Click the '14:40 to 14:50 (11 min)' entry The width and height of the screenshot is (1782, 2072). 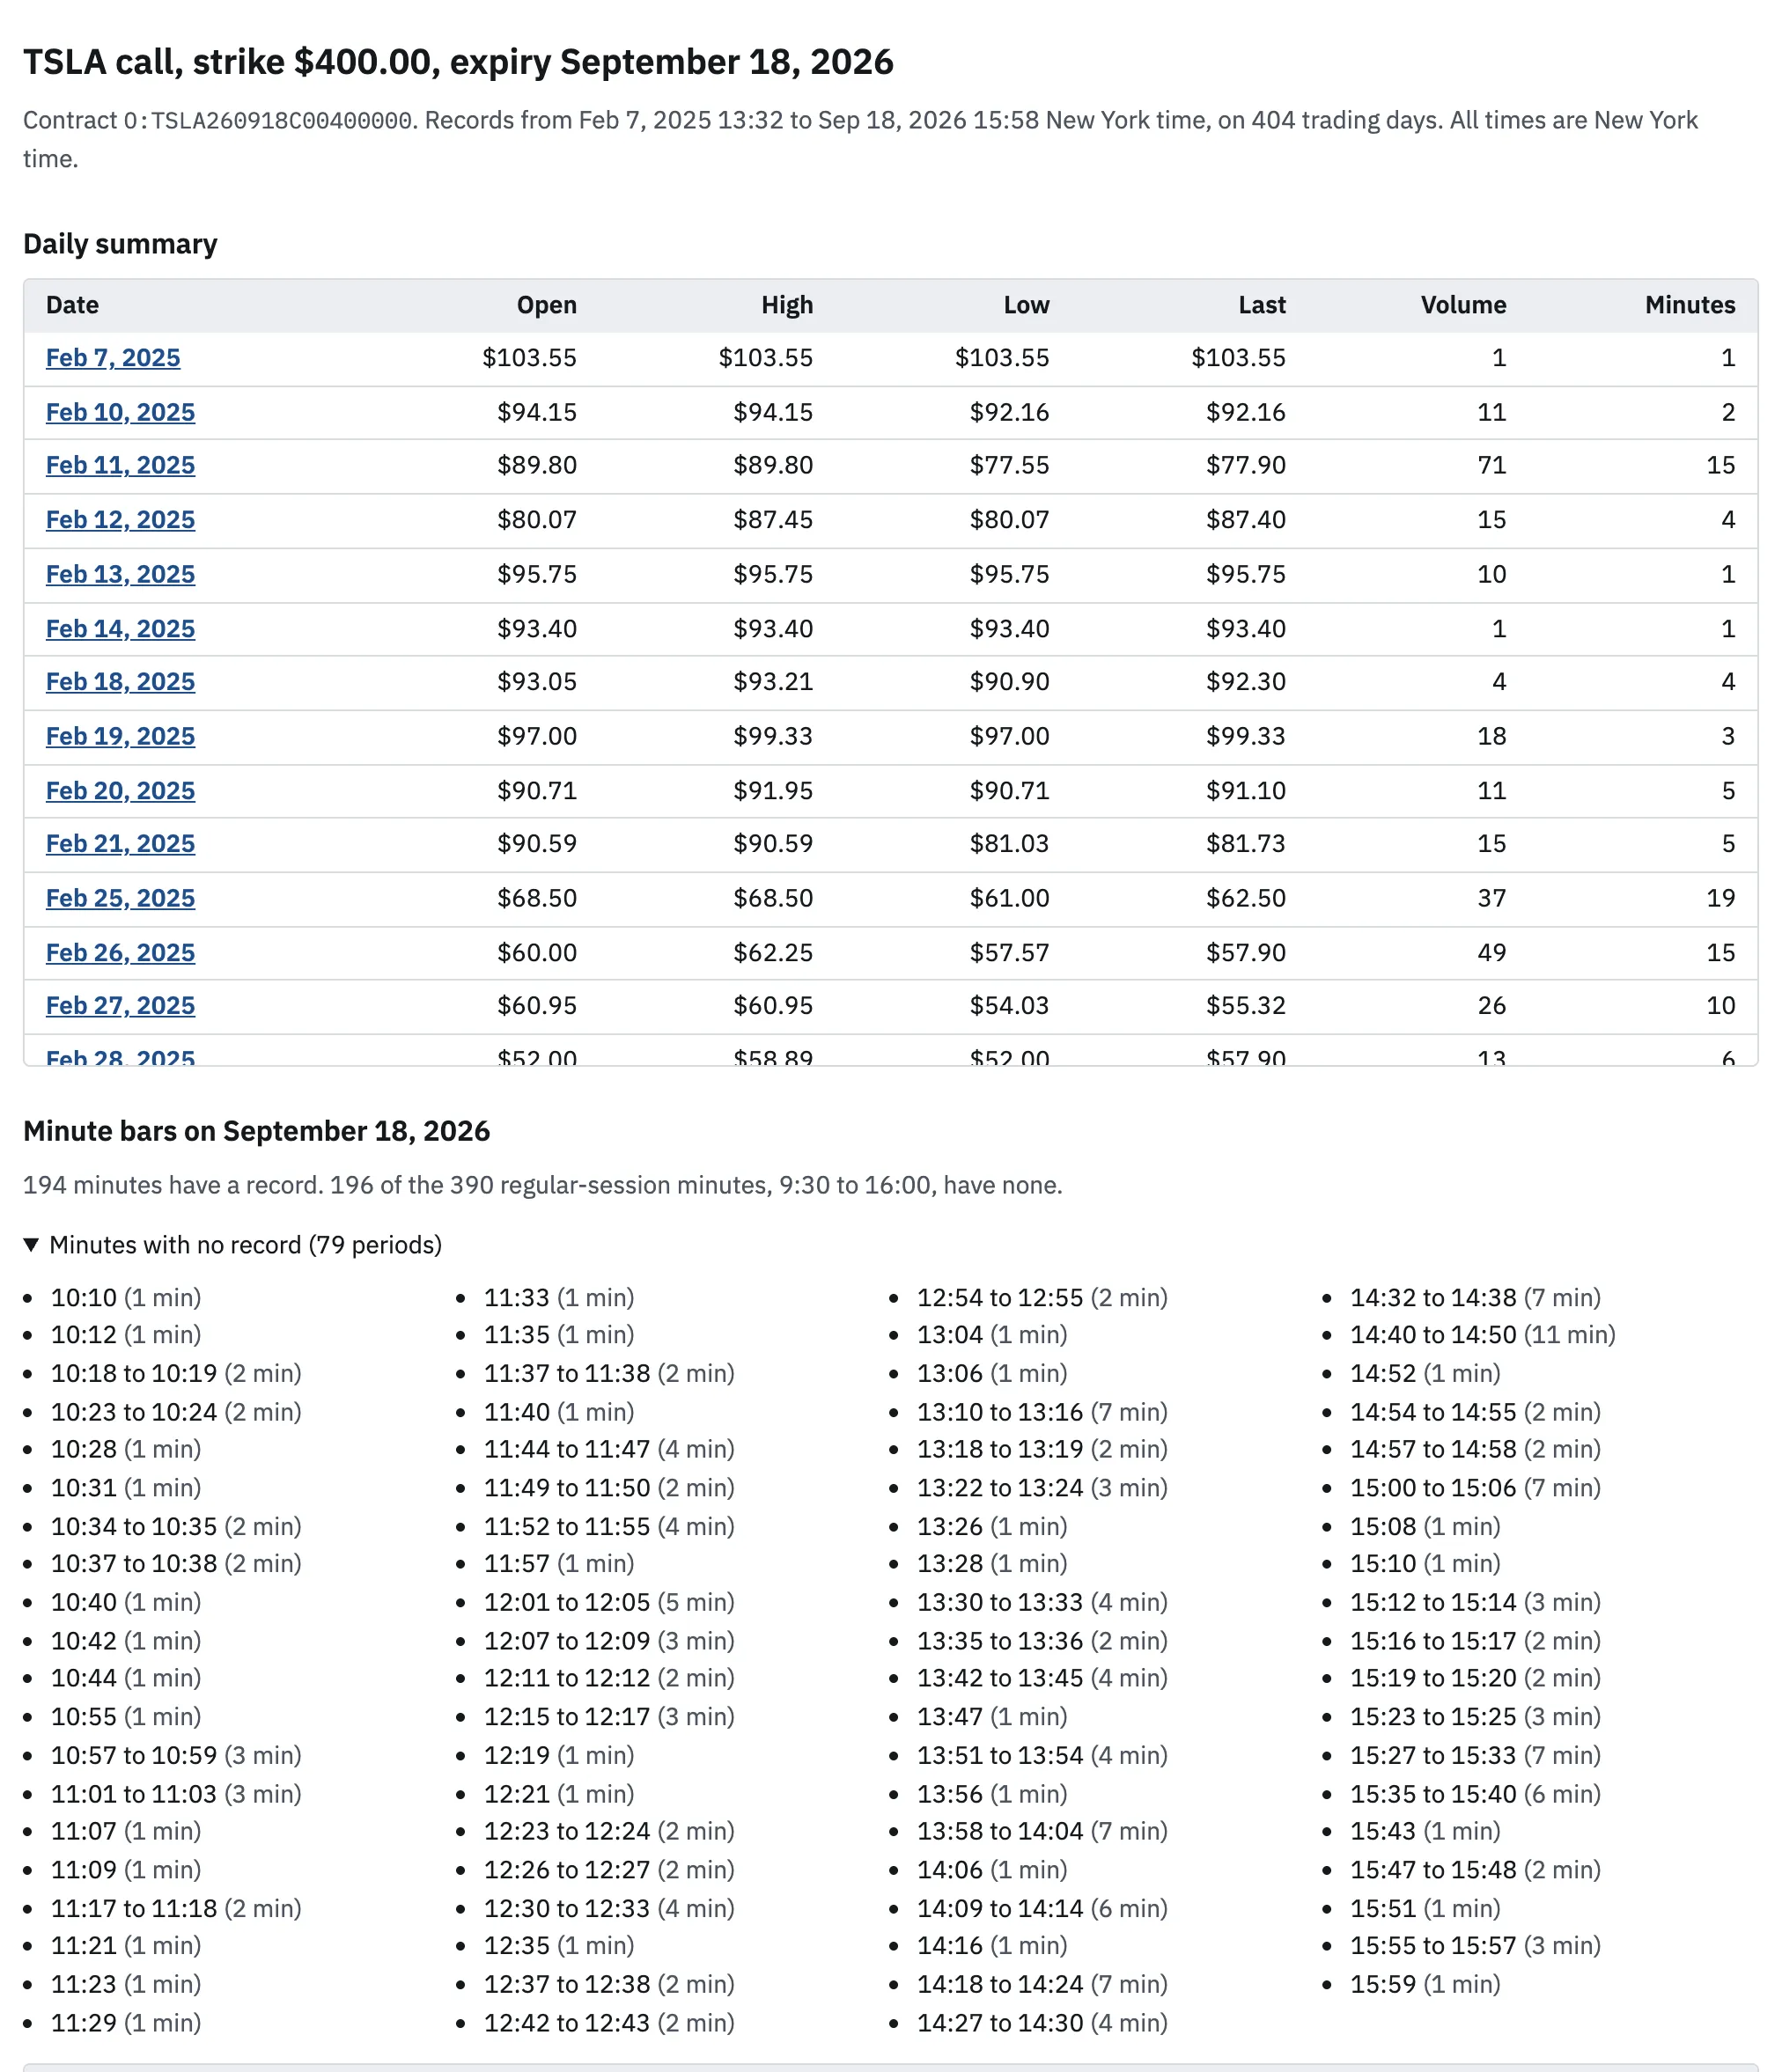point(1483,1335)
